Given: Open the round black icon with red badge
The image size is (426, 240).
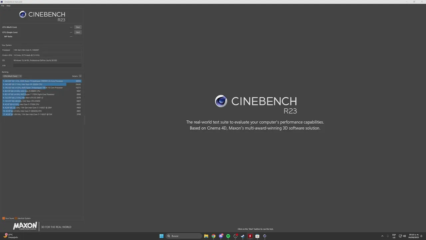Looking at the screenshot, I should pos(235,236).
